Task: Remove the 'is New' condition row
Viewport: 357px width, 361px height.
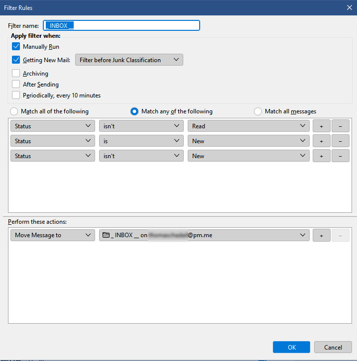Action: coord(341,141)
